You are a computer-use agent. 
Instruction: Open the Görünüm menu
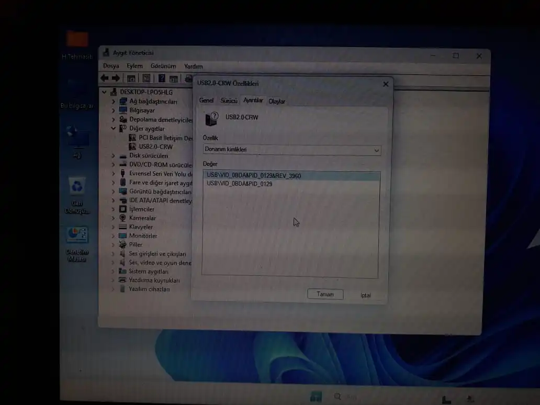(x=163, y=66)
